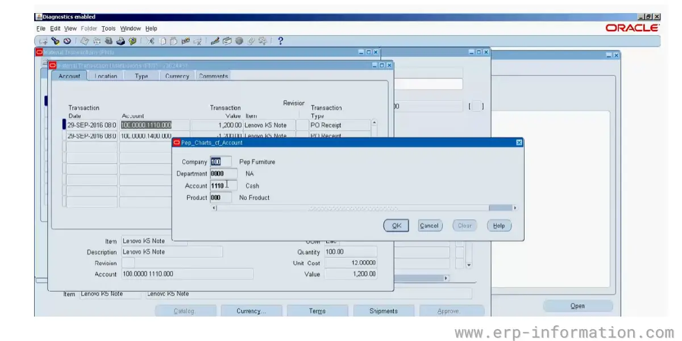
Task: Click the Unit Cost field showing 12.00000
Action: click(350, 263)
